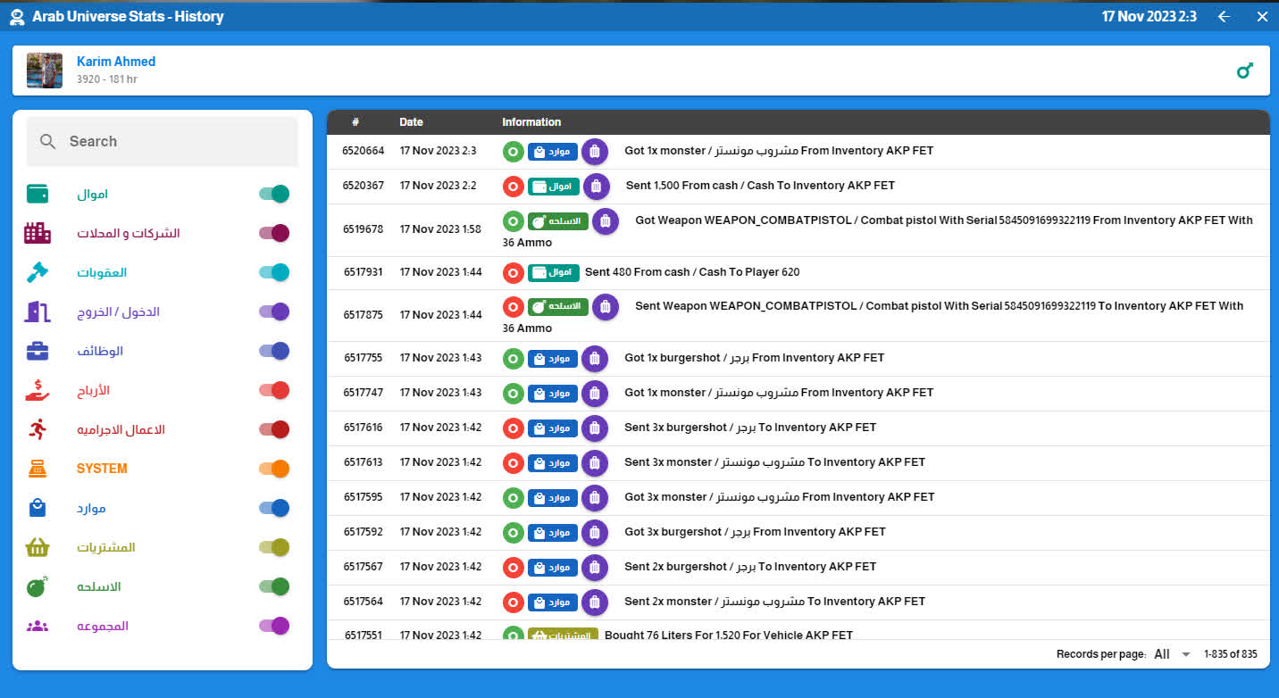Disable the SYSTEM filter switch

(x=274, y=469)
